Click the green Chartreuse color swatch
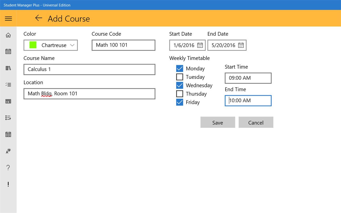 click(33, 45)
